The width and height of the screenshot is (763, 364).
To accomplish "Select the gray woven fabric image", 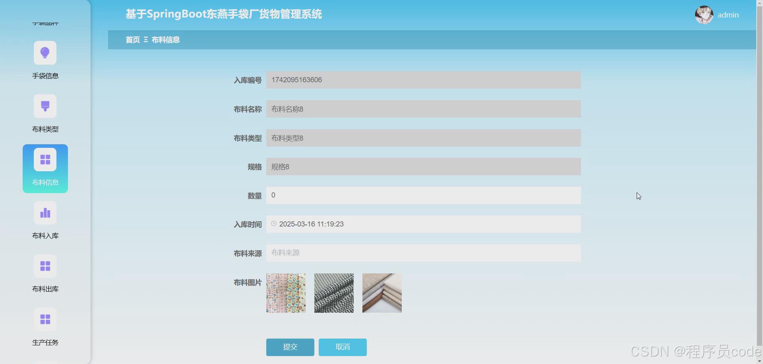I will point(333,293).
